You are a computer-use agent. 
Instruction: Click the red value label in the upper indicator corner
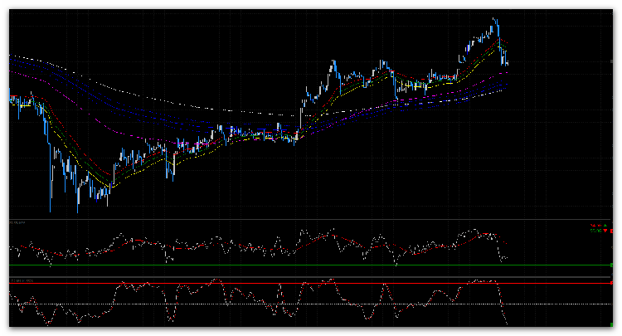pyautogui.click(x=595, y=225)
